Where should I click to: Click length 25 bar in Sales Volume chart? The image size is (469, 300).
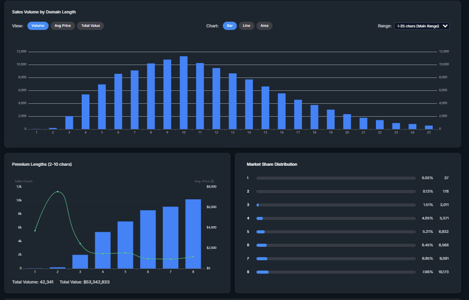429,127
